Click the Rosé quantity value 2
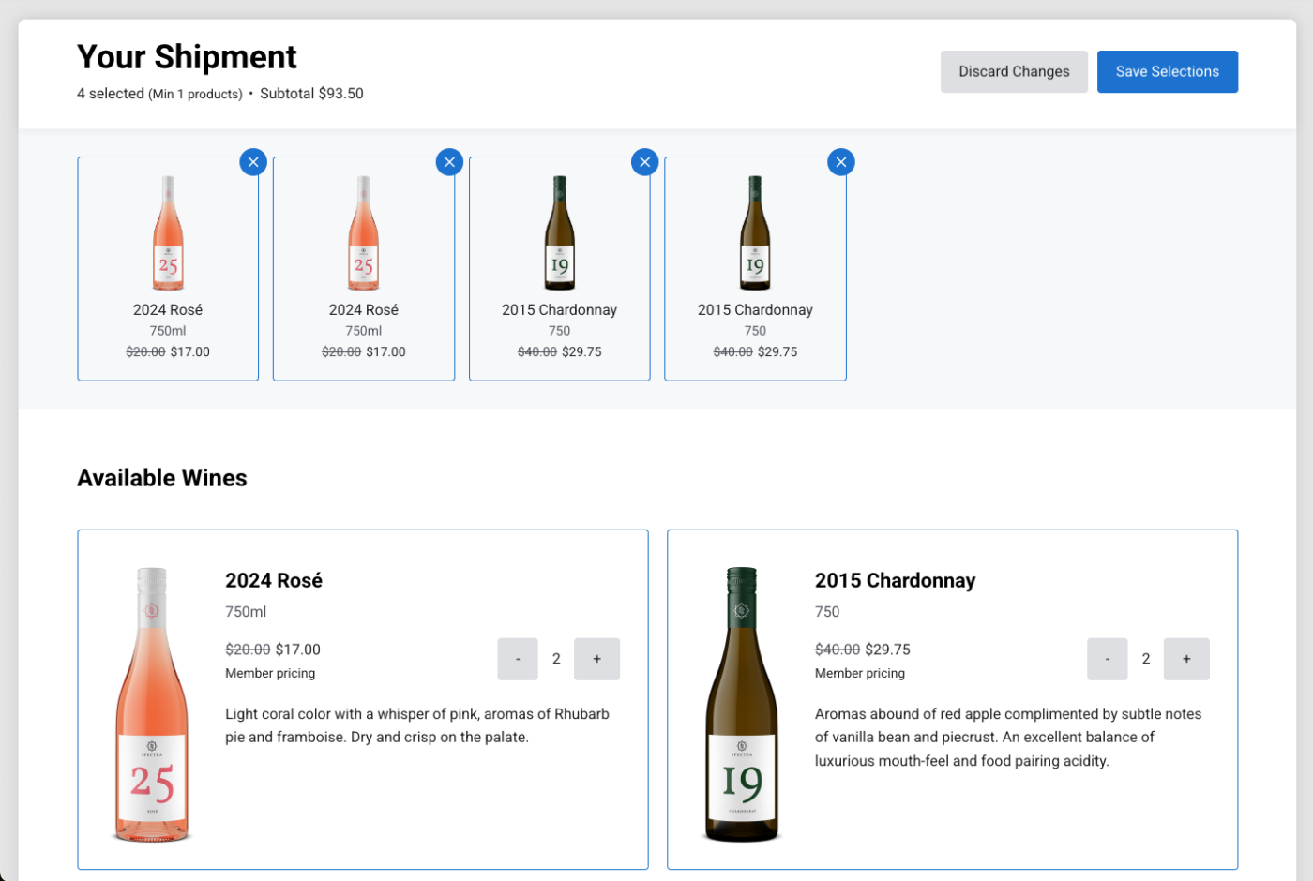The width and height of the screenshot is (1313, 881). [556, 659]
